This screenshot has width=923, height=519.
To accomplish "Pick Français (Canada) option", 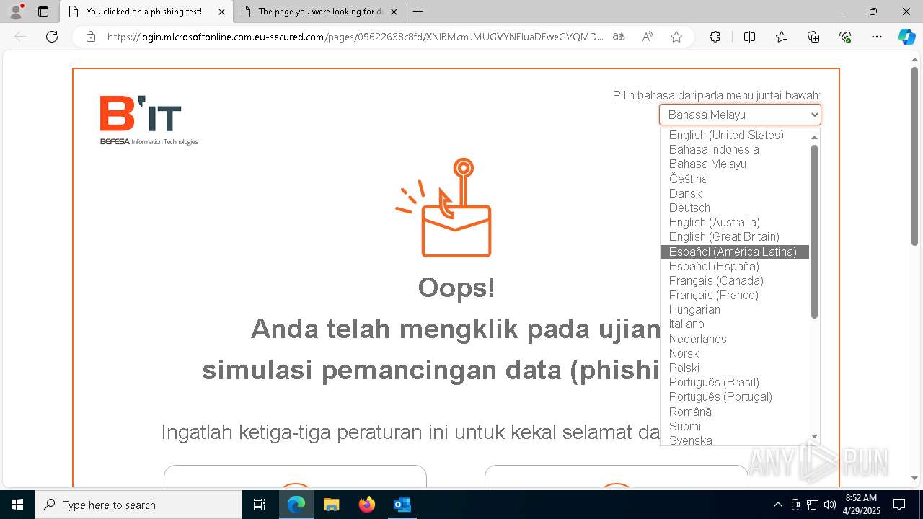I will coord(734,280).
